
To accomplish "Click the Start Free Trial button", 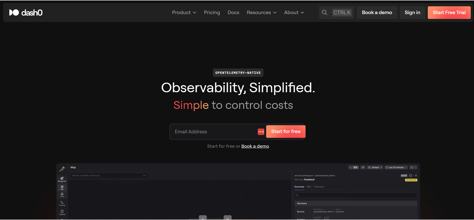I will click(449, 13).
